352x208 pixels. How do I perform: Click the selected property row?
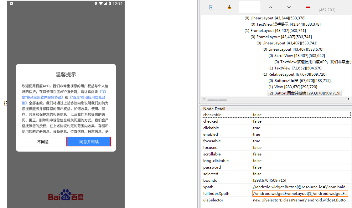276,174
